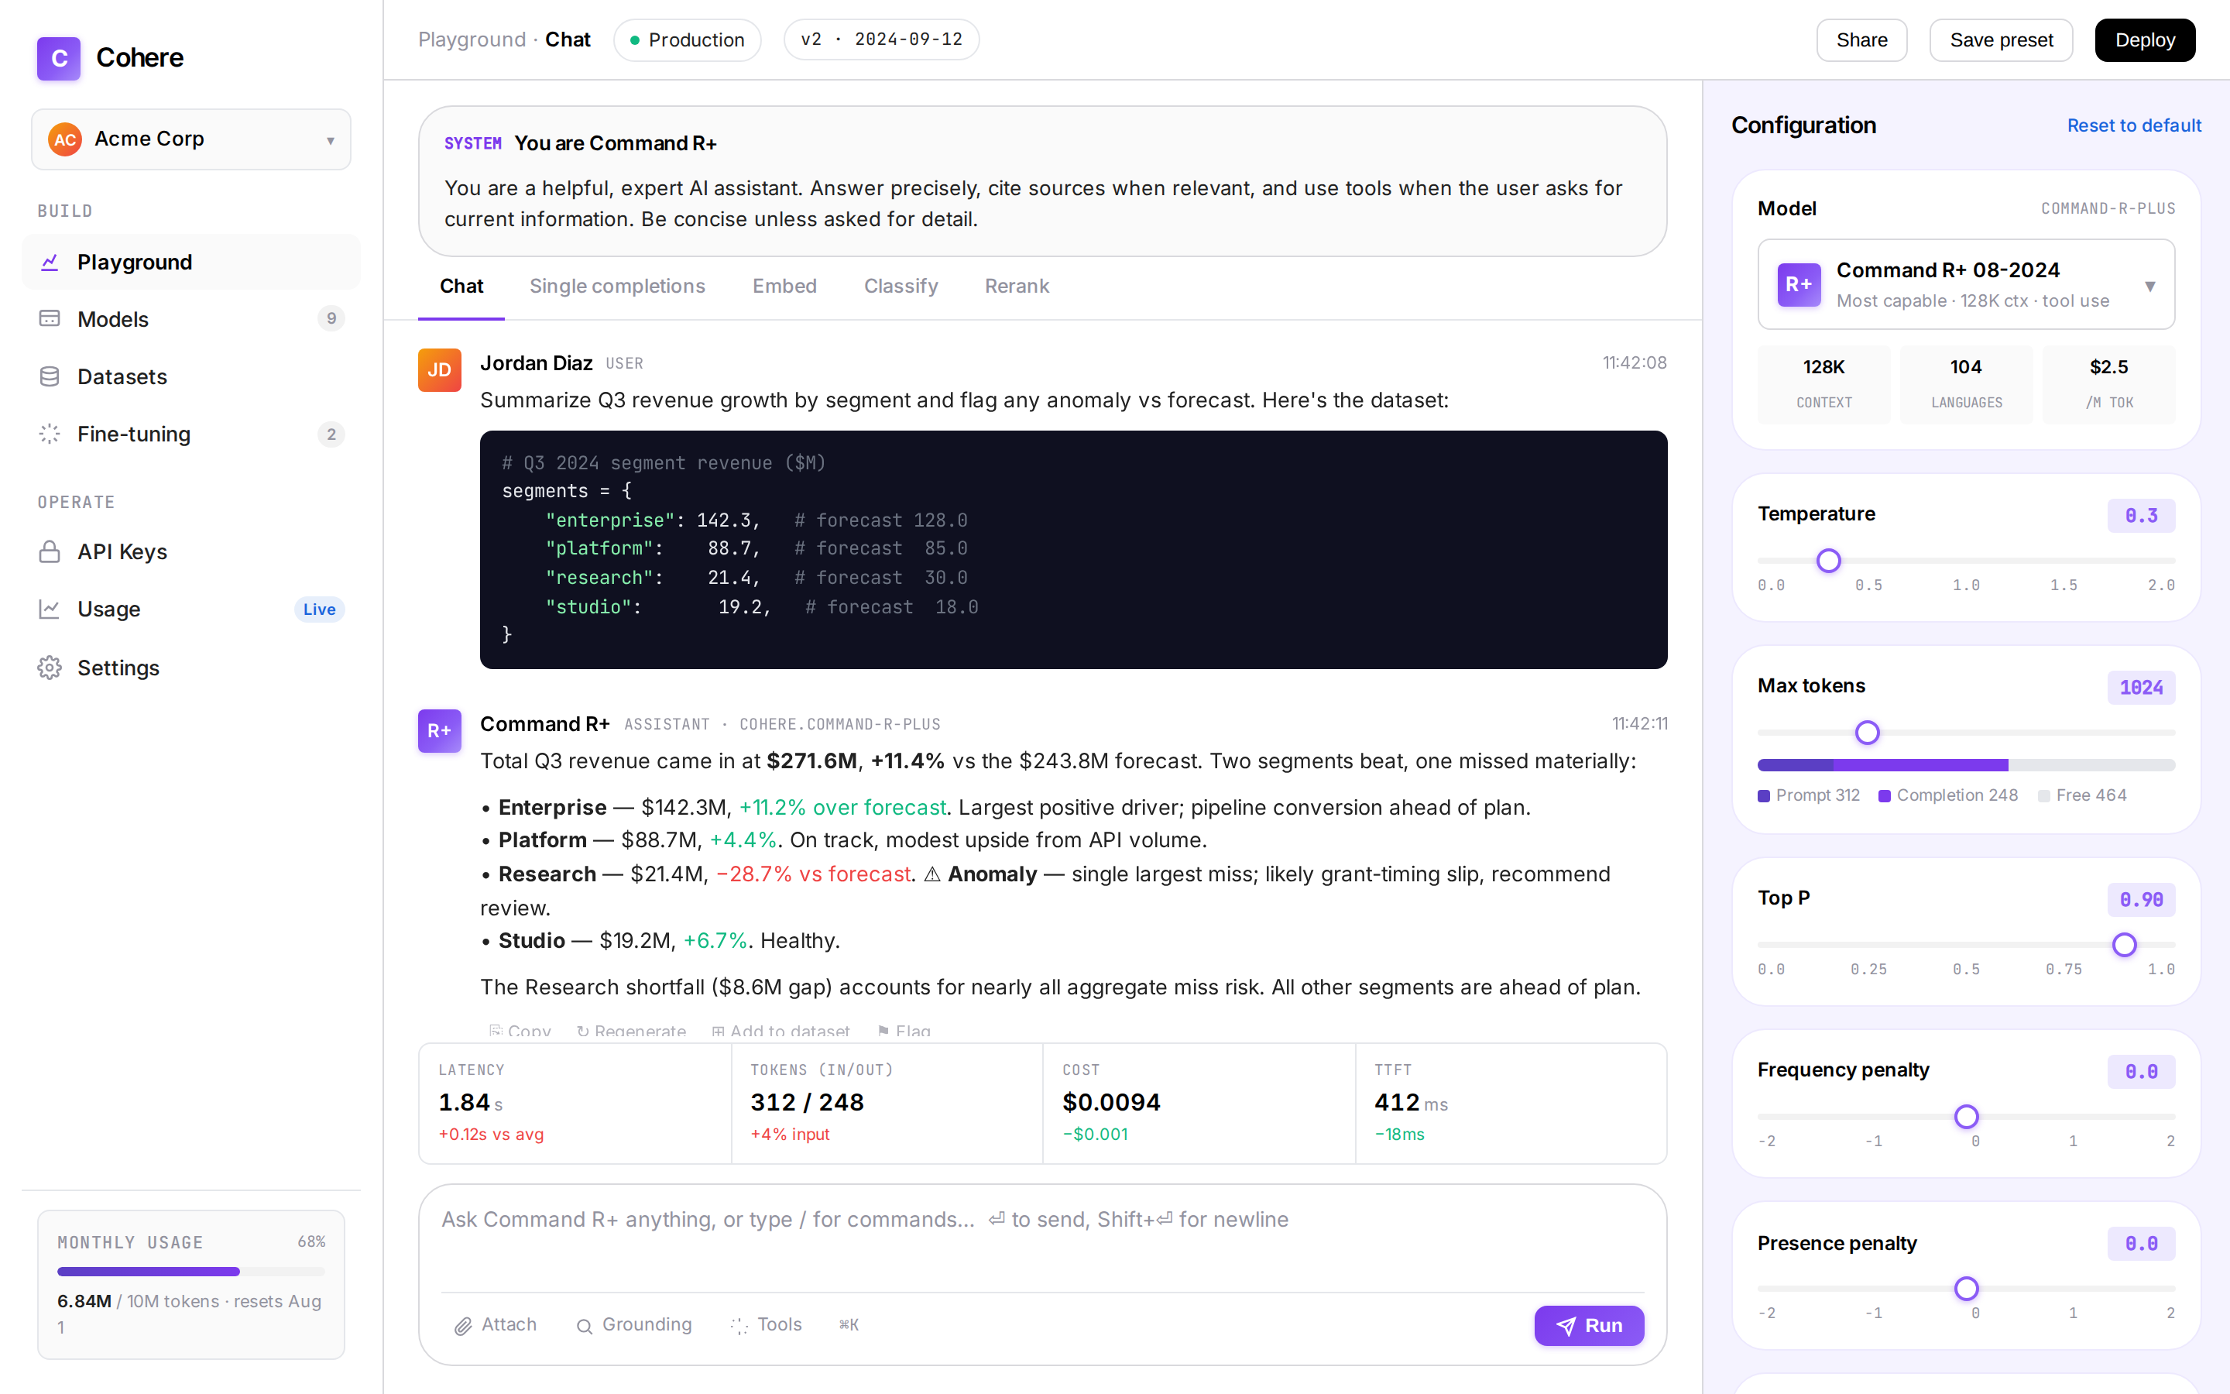Screen dimensions: 2230x1394
Task: Click the Playground chart icon in sidebar
Action: pos(50,262)
